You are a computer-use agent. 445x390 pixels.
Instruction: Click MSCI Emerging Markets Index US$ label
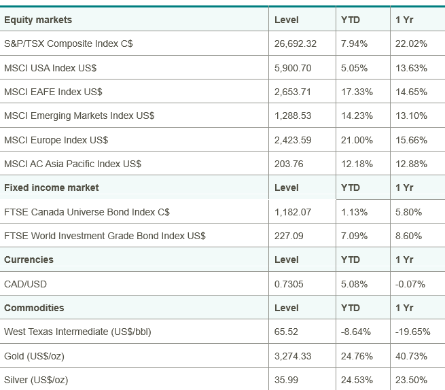pyautogui.click(x=79, y=116)
